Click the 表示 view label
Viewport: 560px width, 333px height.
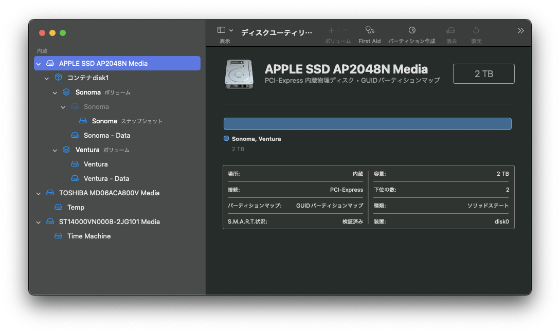pyautogui.click(x=225, y=42)
